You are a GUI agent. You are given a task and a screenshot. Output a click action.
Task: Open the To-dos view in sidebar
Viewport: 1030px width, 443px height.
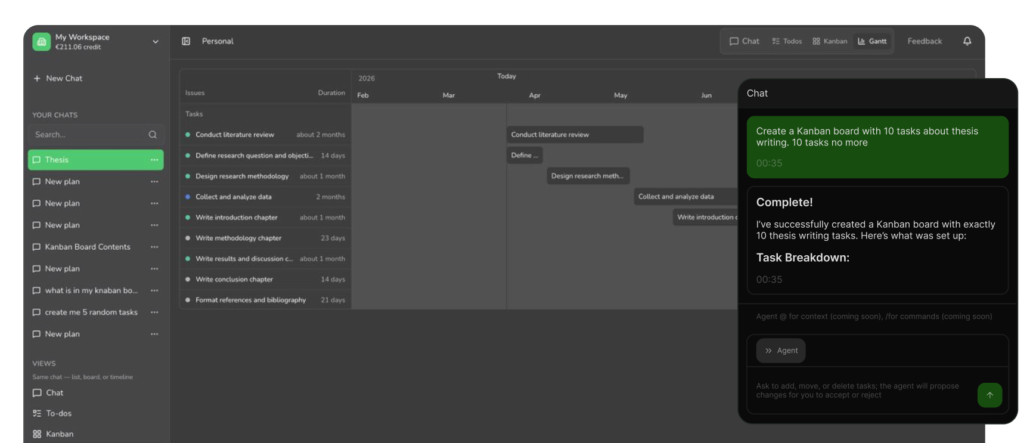coord(58,413)
